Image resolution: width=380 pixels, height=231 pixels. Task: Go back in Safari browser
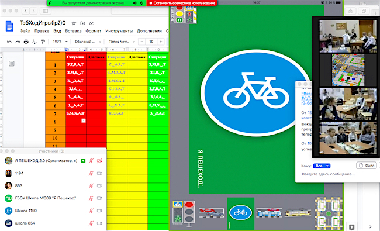pyautogui.click(x=26, y=11)
